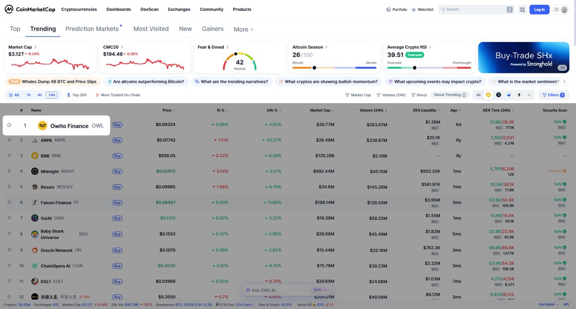Expand the Market Cap card chevron
The width and height of the screenshot is (576, 309).
[x=36, y=47]
